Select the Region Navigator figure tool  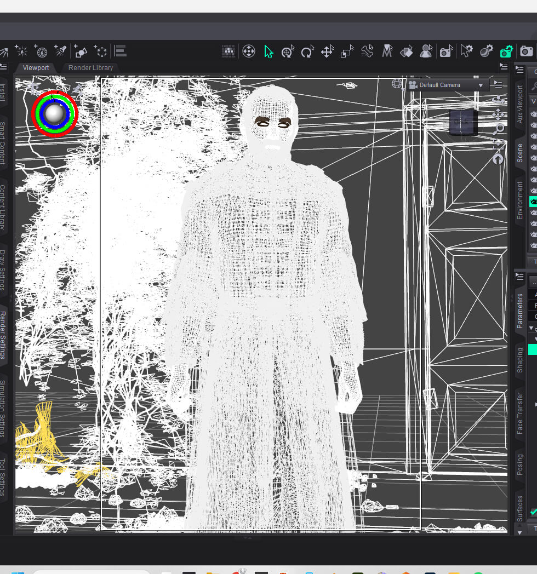tap(426, 51)
